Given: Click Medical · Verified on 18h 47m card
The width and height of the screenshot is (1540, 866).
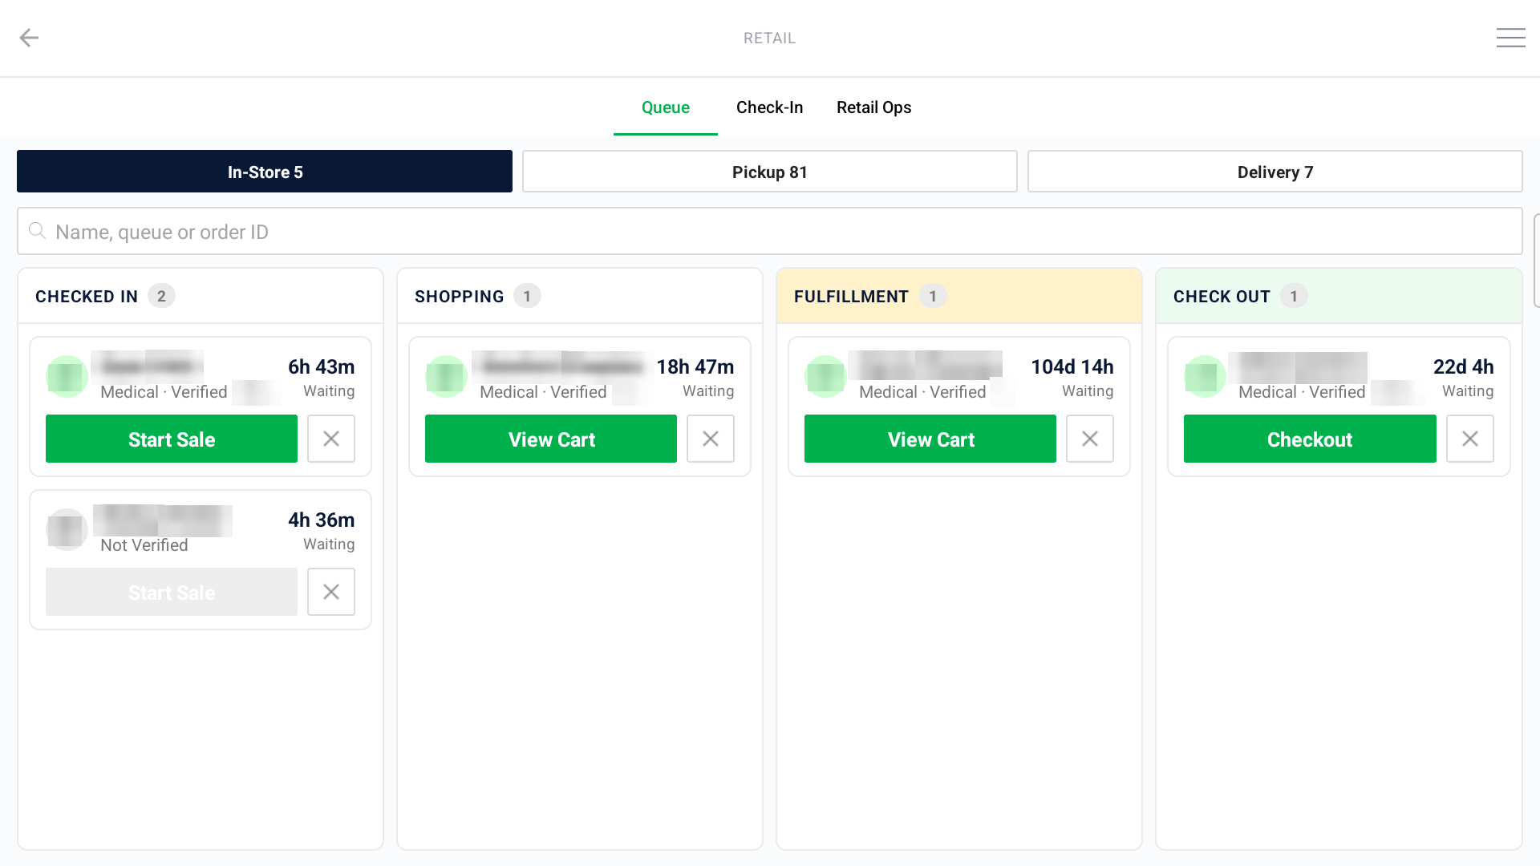Looking at the screenshot, I should [543, 392].
